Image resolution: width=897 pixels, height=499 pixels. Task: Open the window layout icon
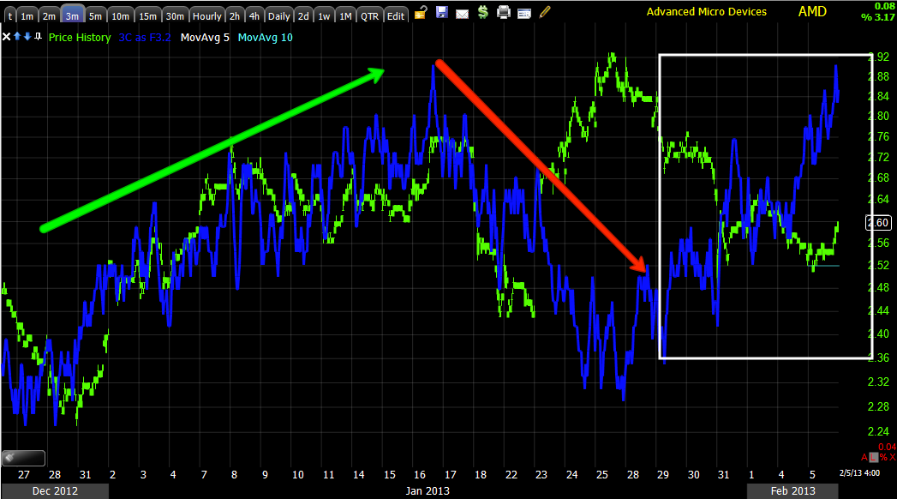pos(524,13)
